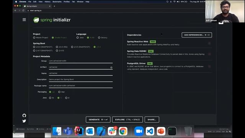Open Microsoft Teams from the dock
The image size is (245, 138).
tap(68, 131)
